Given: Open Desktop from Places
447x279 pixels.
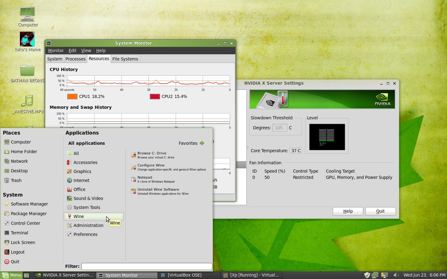Looking at the screenshot, I should (16, 171).
